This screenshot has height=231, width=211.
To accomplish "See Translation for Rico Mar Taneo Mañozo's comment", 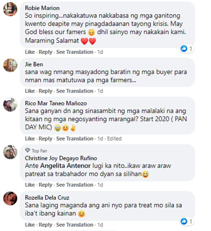I will (75, 139).
